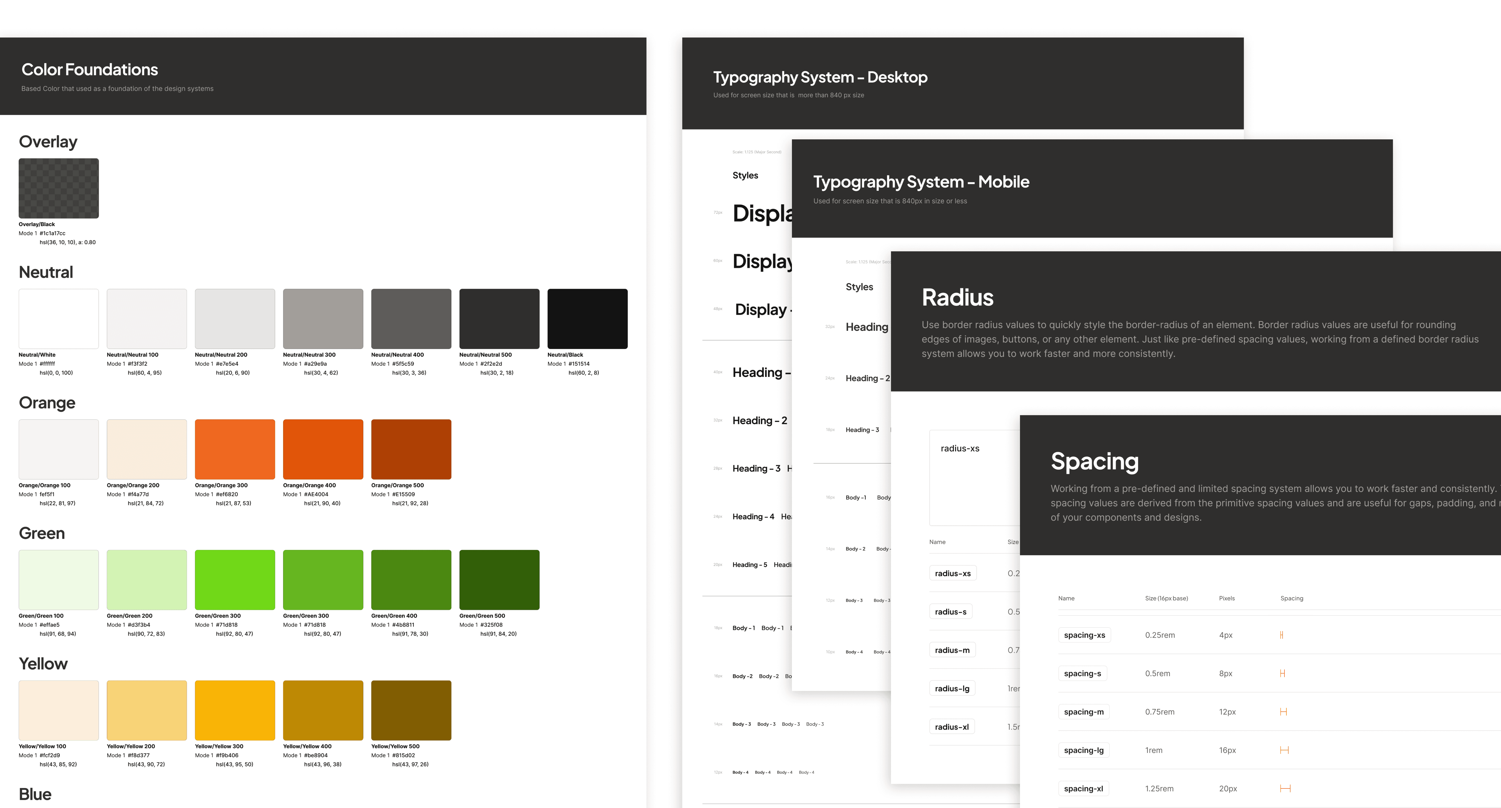Image resolution: width=1501 pixels, height=808 pixels.
Task: Click the Typography System – Desktop heading
Action: pyautogui.click(x=820, y=77)
